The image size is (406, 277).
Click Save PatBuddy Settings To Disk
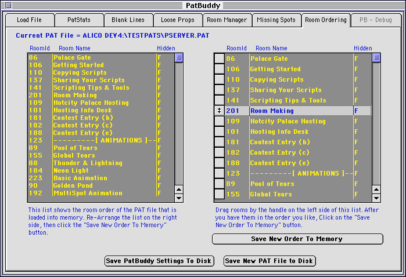pyautogui.click(x=159, y=261)
